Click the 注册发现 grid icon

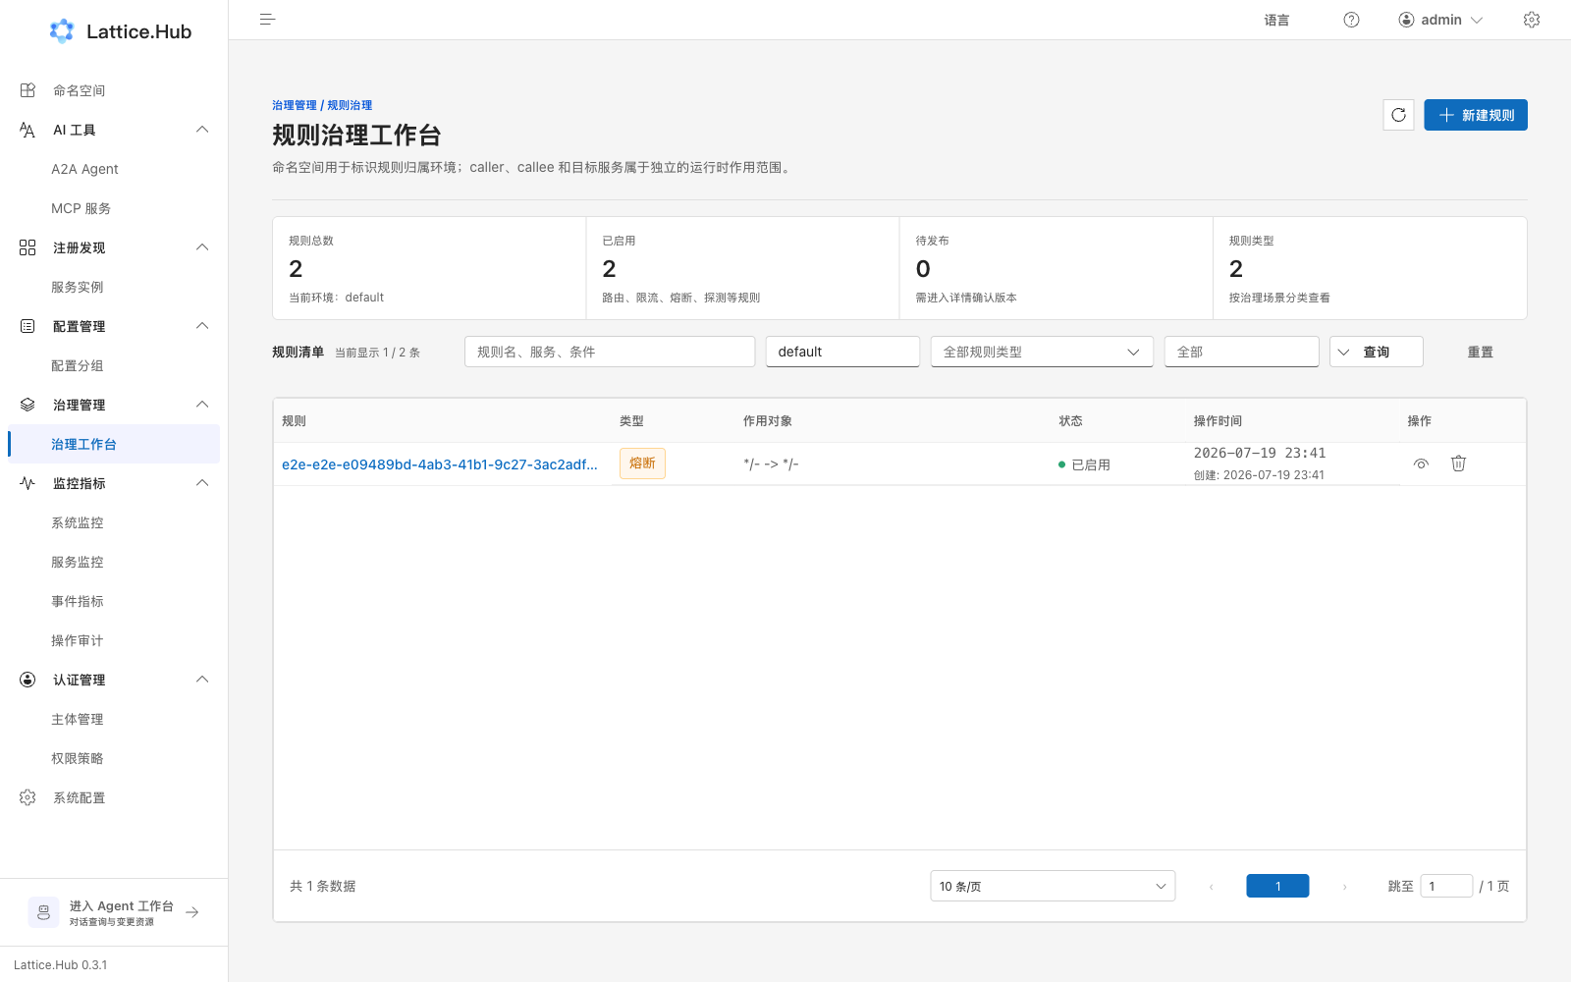pyautogui.click(x=27, y=247)
